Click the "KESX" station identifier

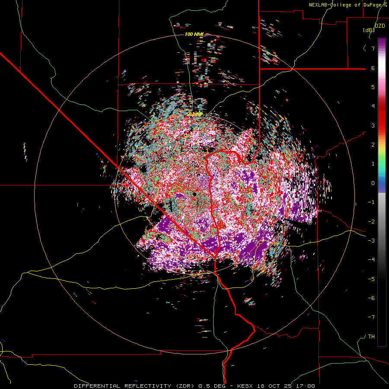[x=245, y=386]
